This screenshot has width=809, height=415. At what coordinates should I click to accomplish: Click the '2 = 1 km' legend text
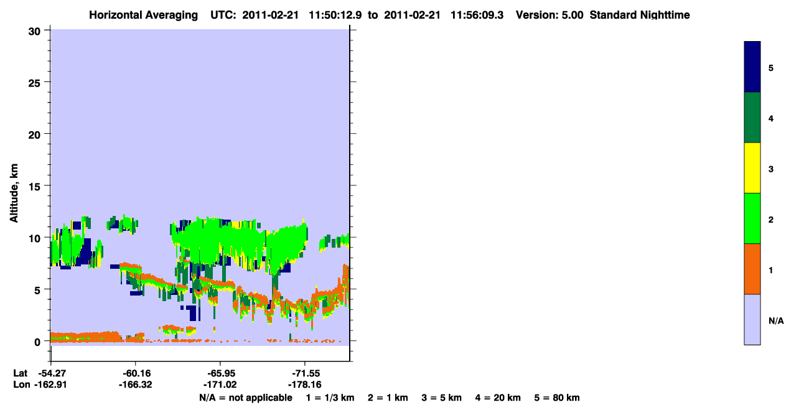388,398
